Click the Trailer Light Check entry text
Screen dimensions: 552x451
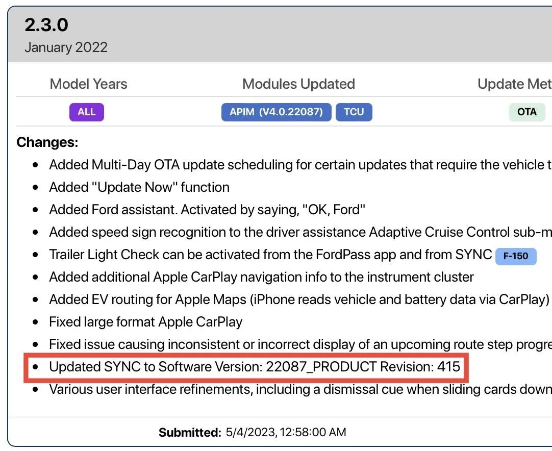[x=270, y=255]
